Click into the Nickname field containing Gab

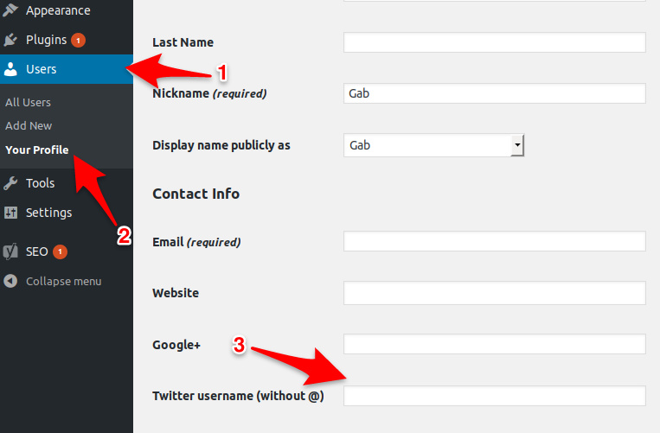click(x=495, y=93)
